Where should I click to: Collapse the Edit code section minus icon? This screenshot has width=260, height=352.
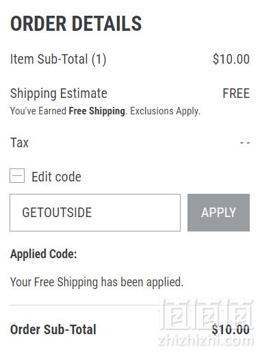coord(17,176)
